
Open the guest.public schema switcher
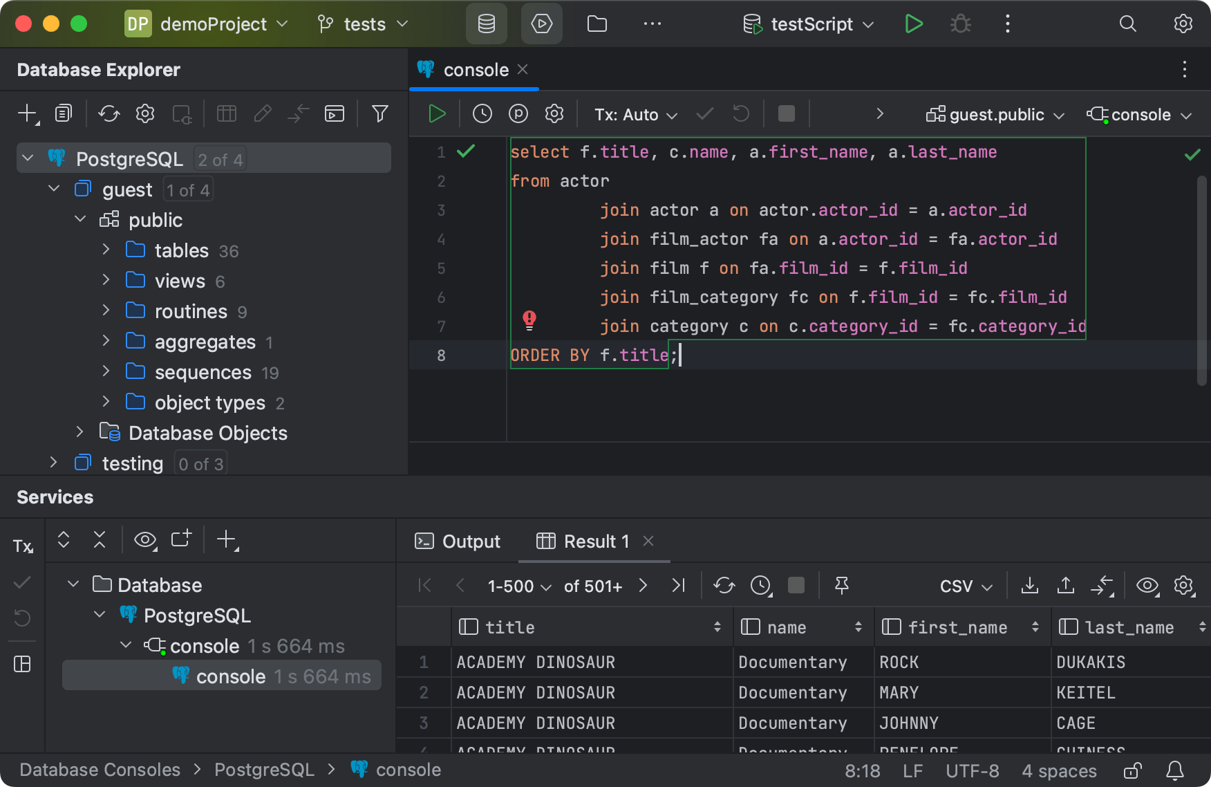tap(994, 114)
